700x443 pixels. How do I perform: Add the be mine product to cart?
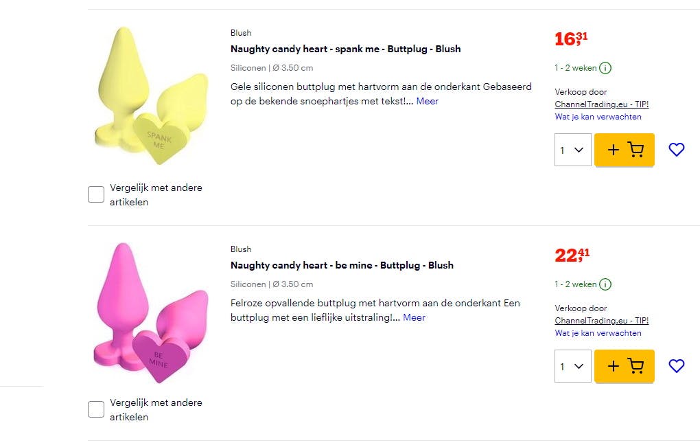[x=624, y=366]
